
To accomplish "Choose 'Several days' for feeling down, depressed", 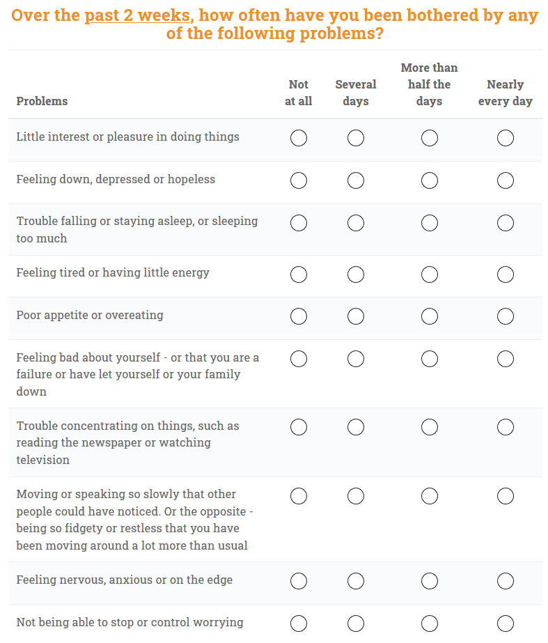I will [356, 180].
